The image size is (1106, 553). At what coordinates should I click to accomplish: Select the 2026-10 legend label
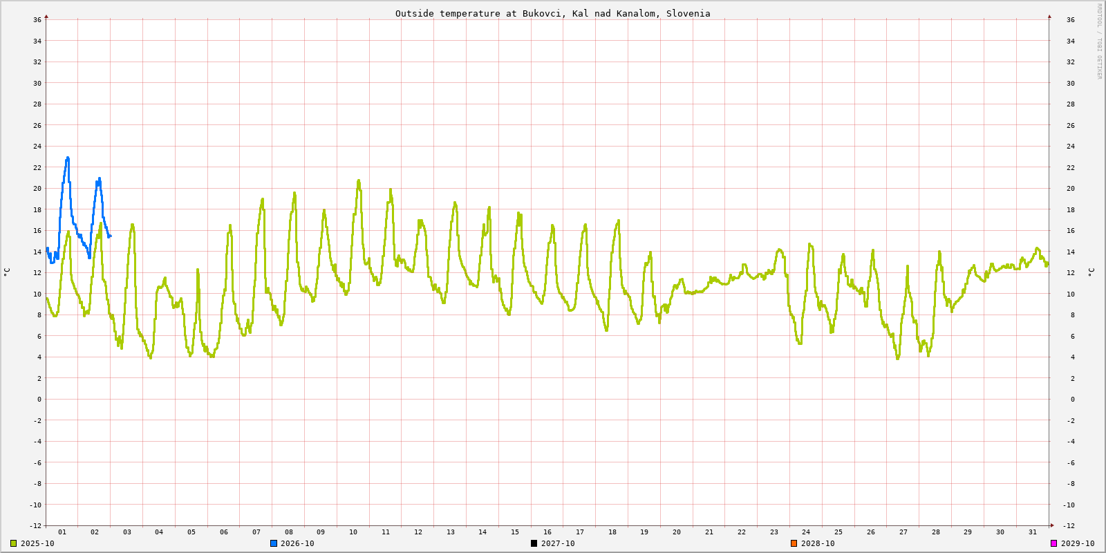pos(297,543)
